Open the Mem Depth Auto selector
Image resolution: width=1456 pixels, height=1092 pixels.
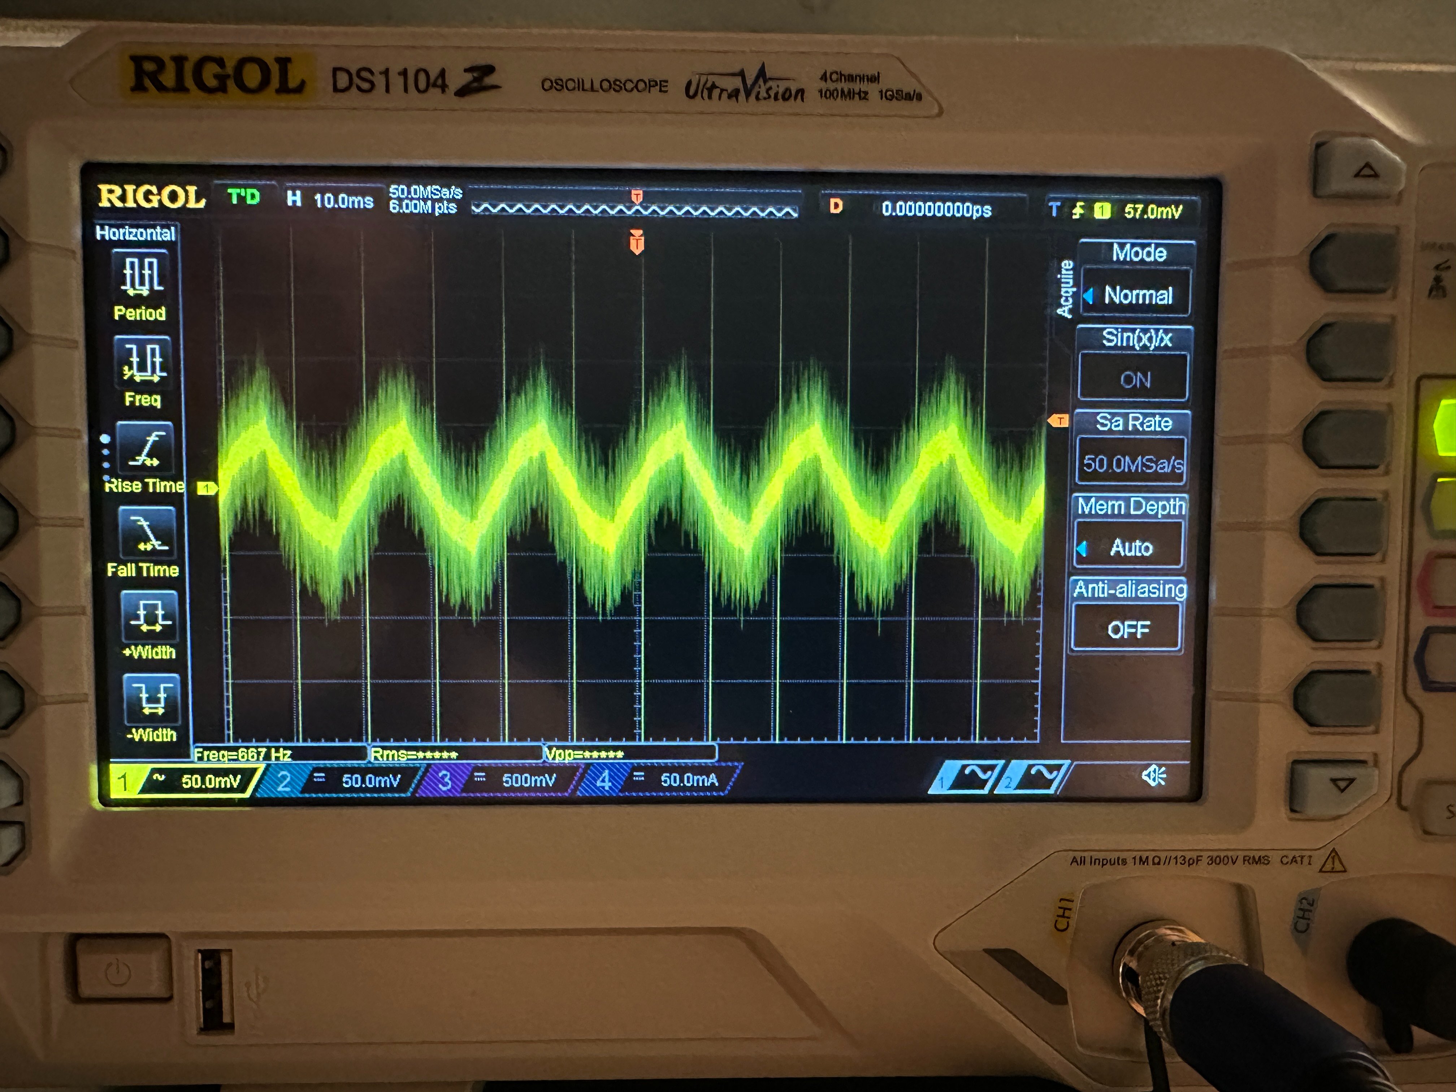[1130, 547]
